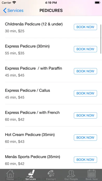Select the Express Pedicure / Callus row text
102x181 pixels.
click(x=28, y=90)
